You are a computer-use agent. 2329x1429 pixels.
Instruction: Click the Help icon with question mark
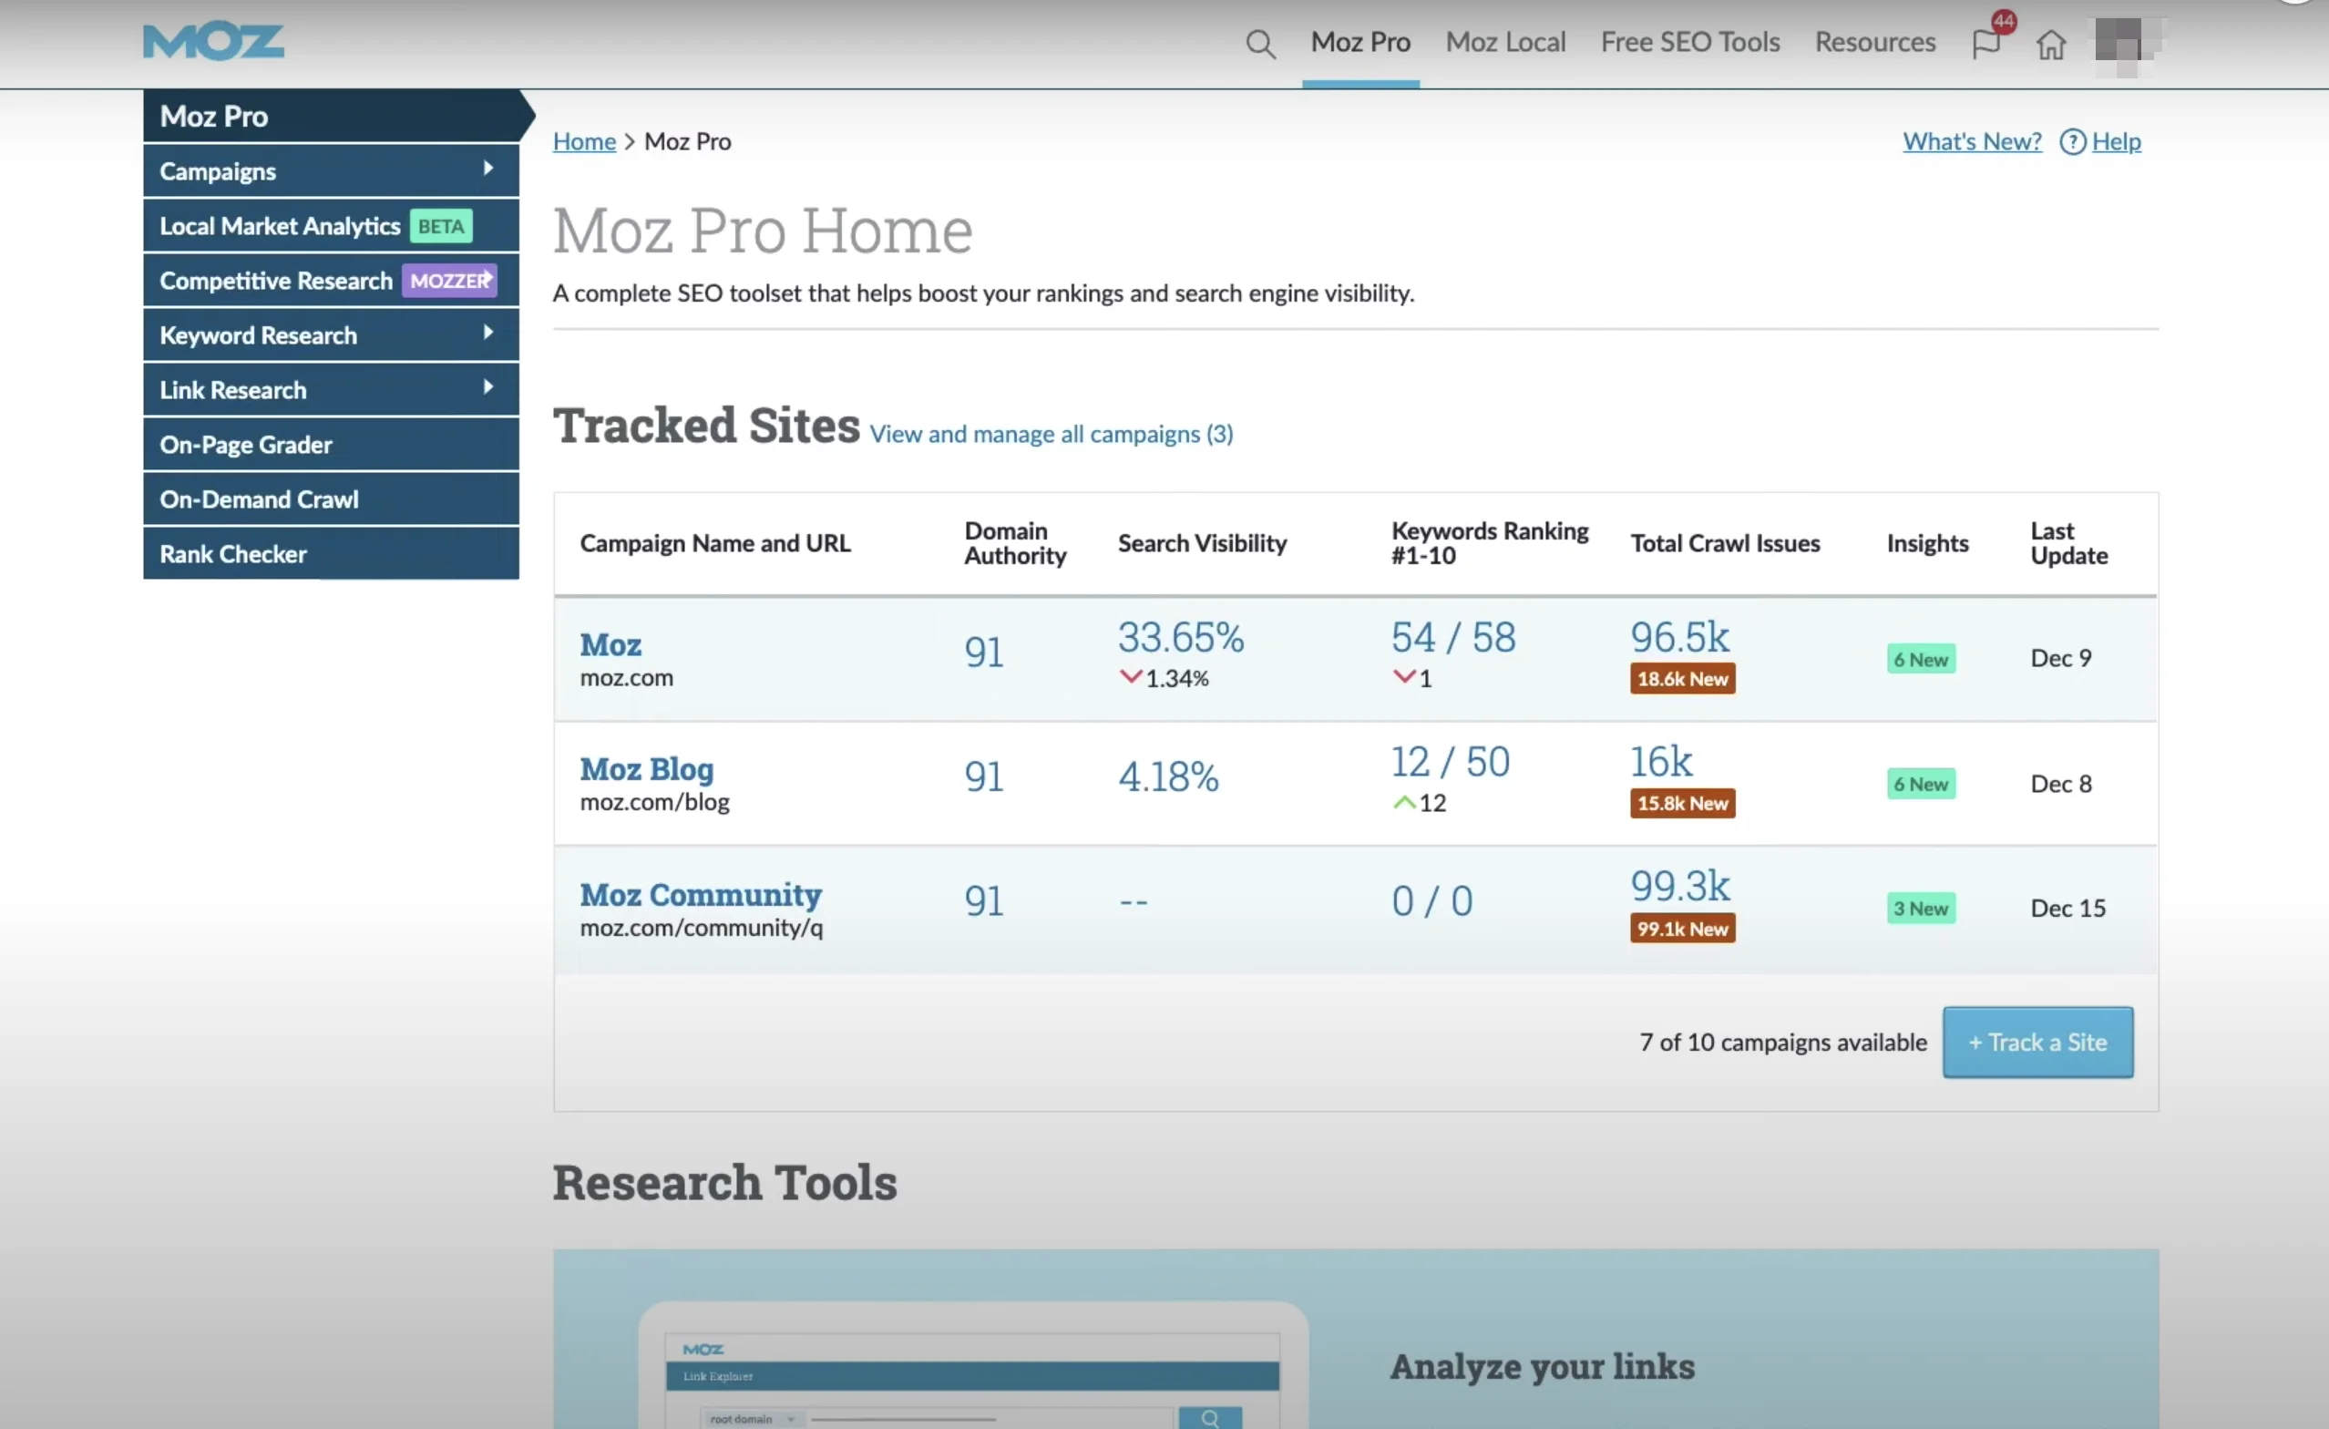pos(2073,139)
